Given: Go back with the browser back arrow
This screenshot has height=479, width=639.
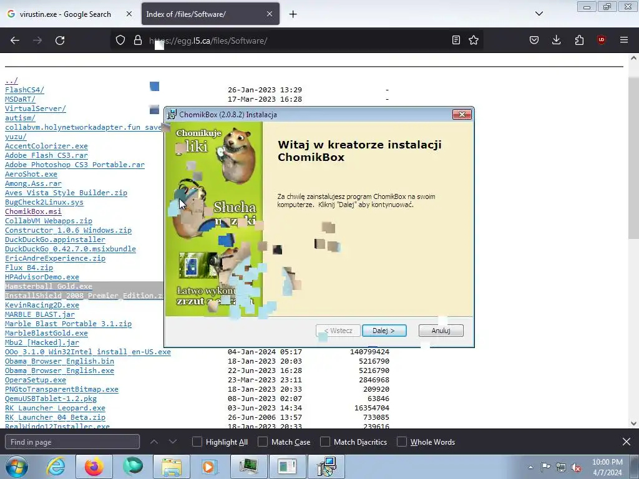Looking at the screenshot, I should pyautogui.click(x=15, y=41).
